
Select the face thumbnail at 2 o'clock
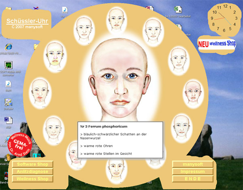click(179, 61)
